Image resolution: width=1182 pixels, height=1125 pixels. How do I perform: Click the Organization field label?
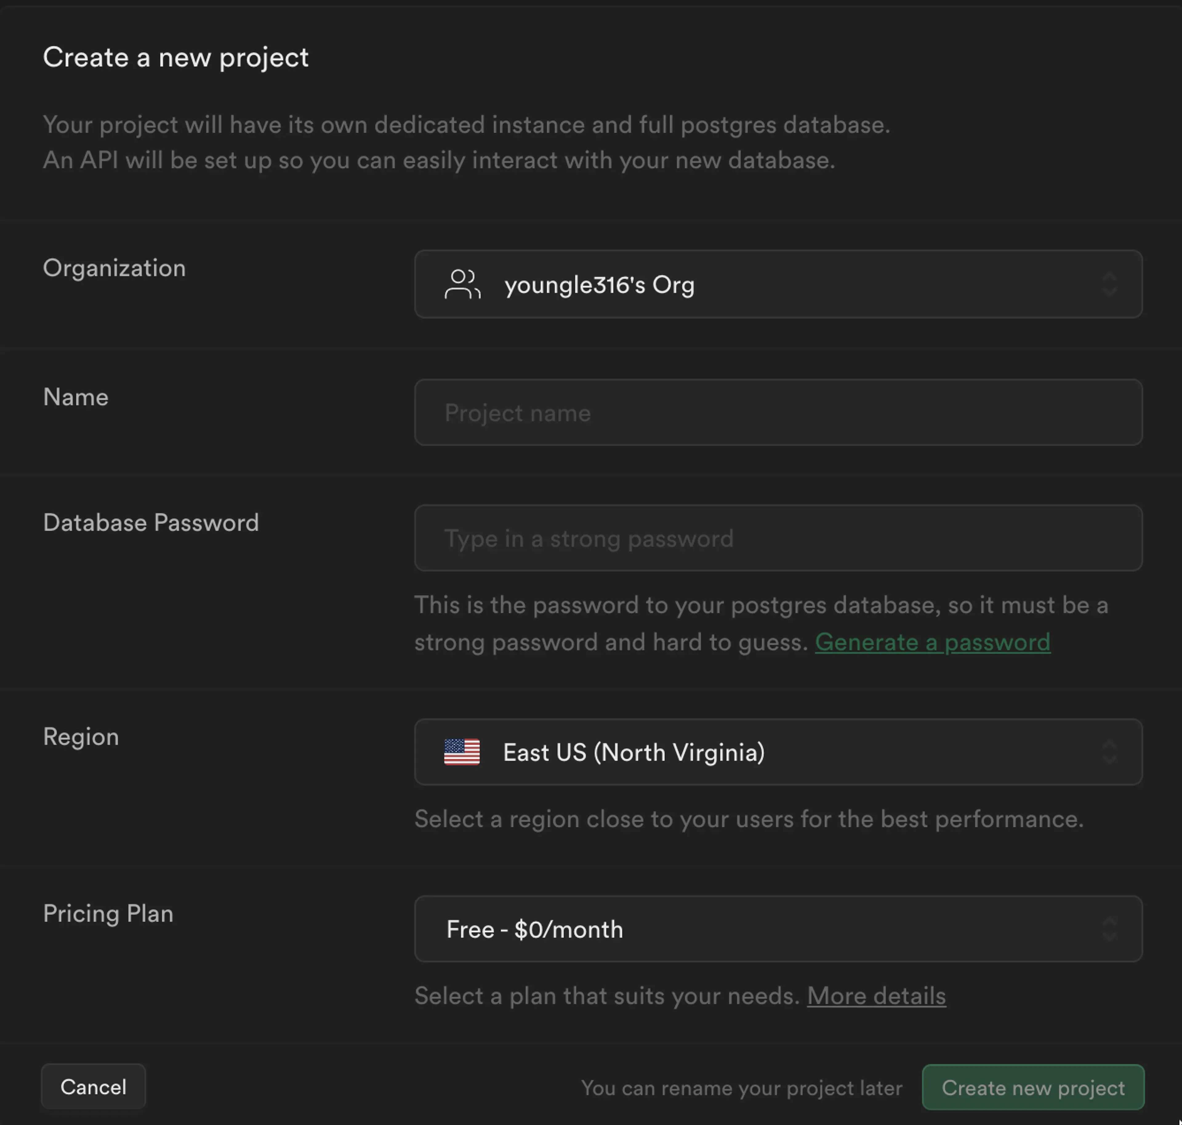(114, 268)
